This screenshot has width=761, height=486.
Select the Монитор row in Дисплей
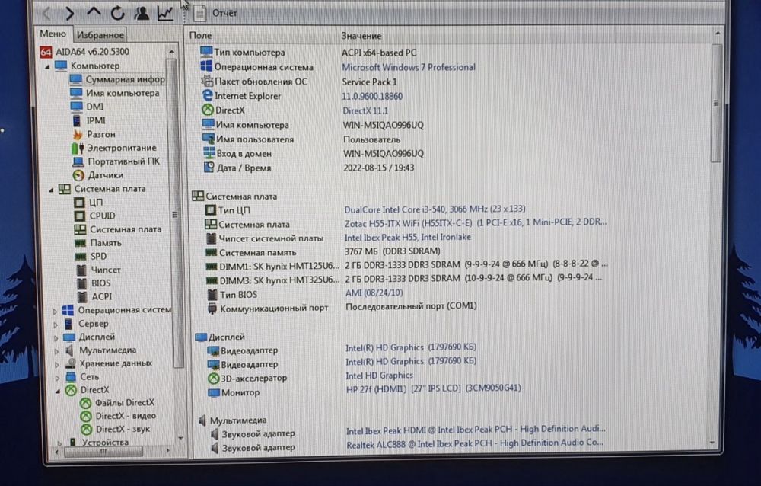[364, 390]
